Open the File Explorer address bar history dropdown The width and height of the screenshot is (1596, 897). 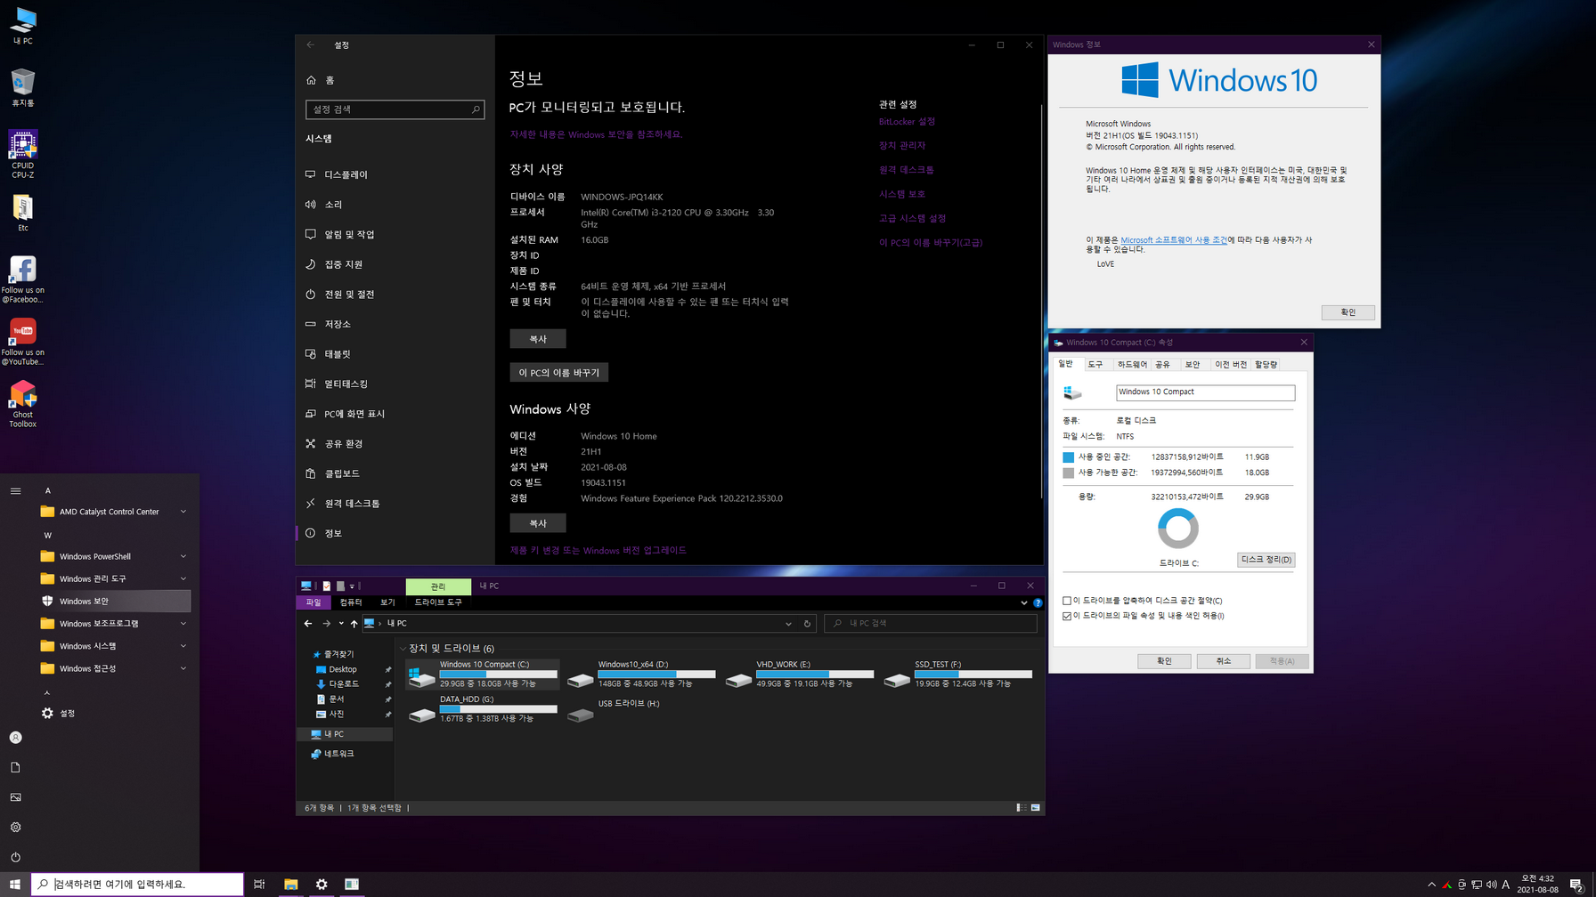click(x=788, y=624)
